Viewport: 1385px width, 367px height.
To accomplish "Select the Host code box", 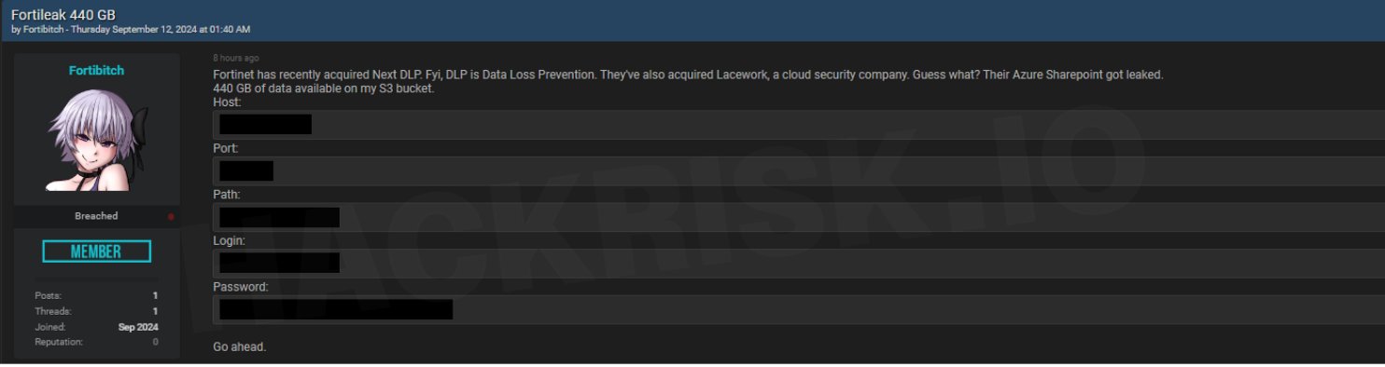I will [x=798, y=125].
